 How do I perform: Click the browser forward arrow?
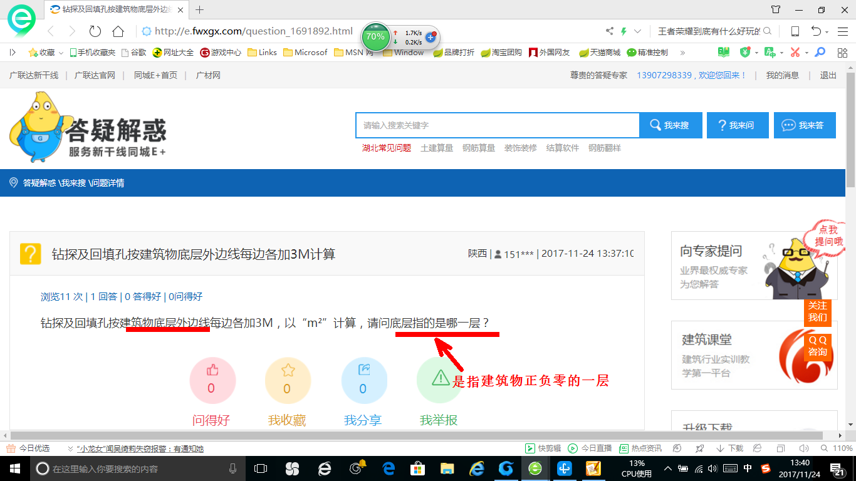72,31
